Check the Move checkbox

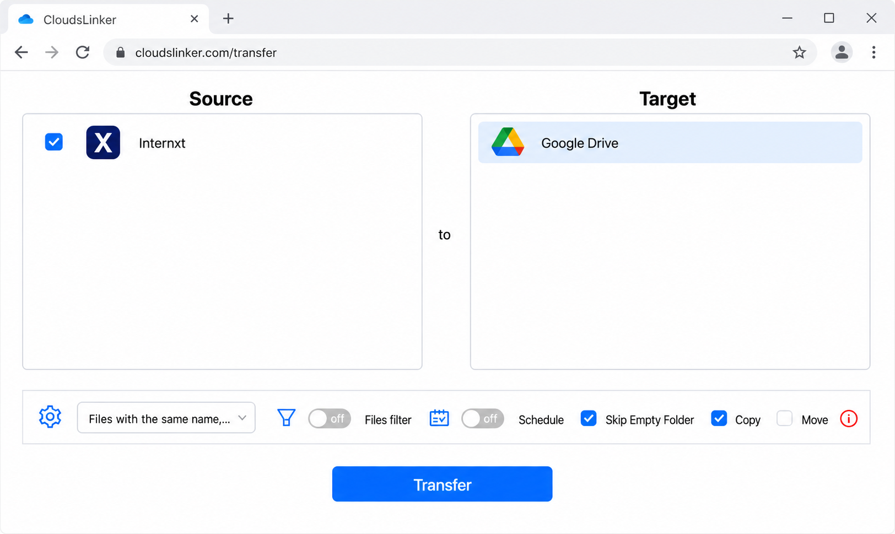(784, 418)
